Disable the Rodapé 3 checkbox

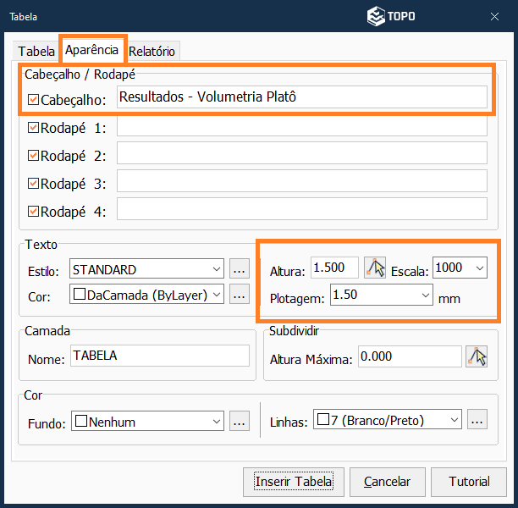(34, 183)
